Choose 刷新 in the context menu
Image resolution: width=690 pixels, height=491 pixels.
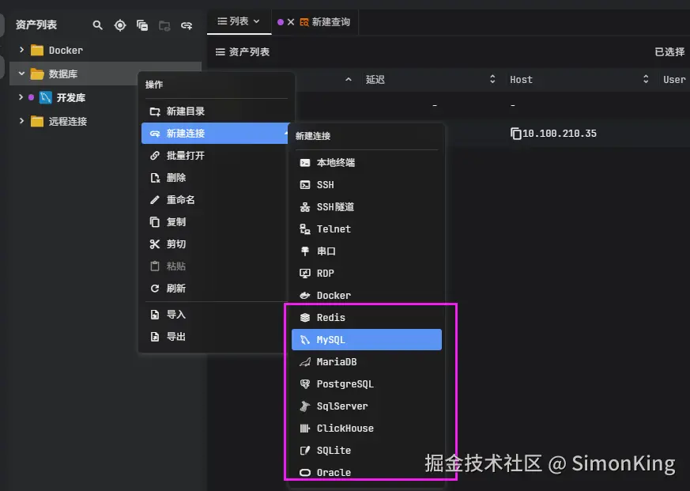(x=215, y=288)
